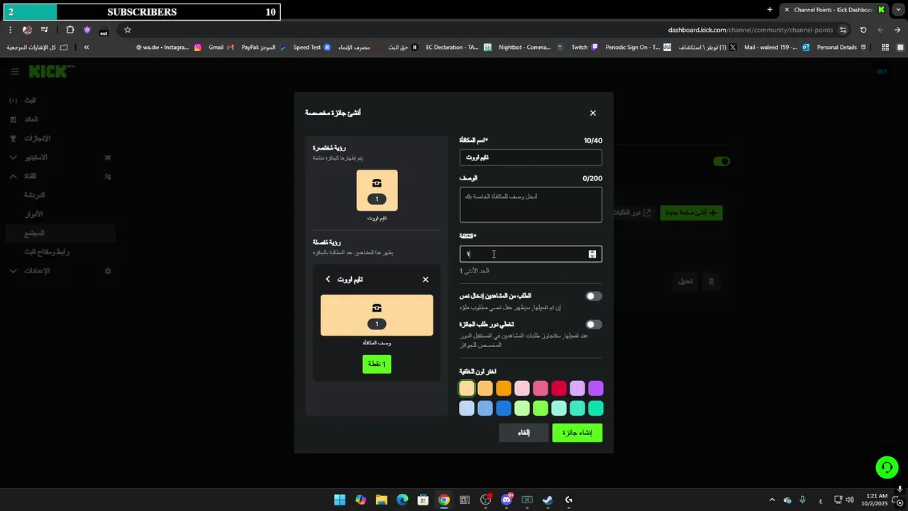Open Steam from the taskbar

548,500
